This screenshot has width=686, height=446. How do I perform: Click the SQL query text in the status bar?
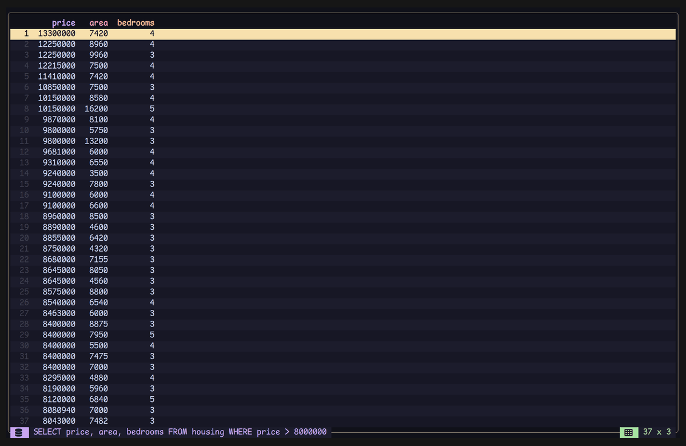[x=180, y=432]
